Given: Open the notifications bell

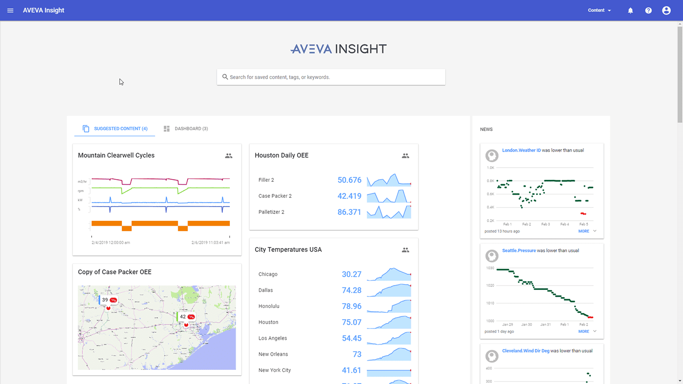Looking at the screenshot, I should pyautogui.click(x=630, y=10).
